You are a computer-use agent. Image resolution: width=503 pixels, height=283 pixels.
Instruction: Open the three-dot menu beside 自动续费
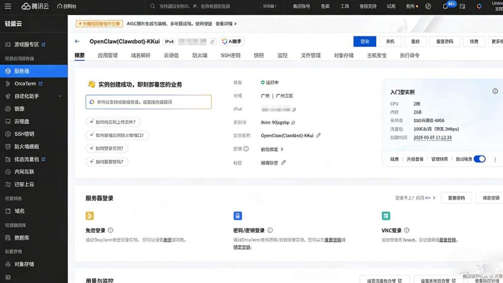[x=495, y=158]
